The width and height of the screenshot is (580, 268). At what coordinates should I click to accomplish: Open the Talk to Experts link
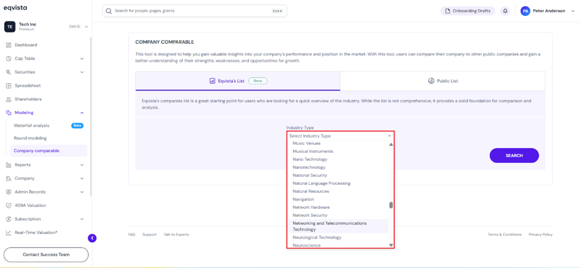click(x=176, y=234)
